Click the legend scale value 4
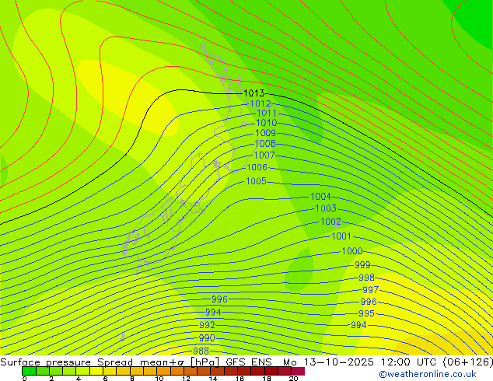This screenshot has width=493, height=381. click(79, 379)
